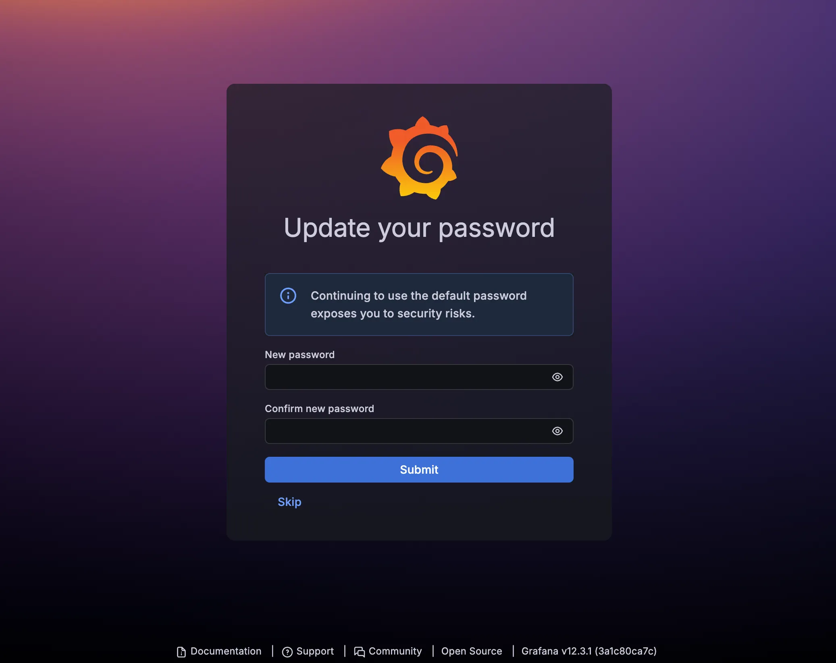Click the Community chat bubbles icon

(x=359, y=652)
